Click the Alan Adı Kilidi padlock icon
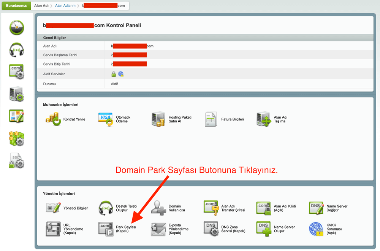The image size is (380, 251). [264, 208]
